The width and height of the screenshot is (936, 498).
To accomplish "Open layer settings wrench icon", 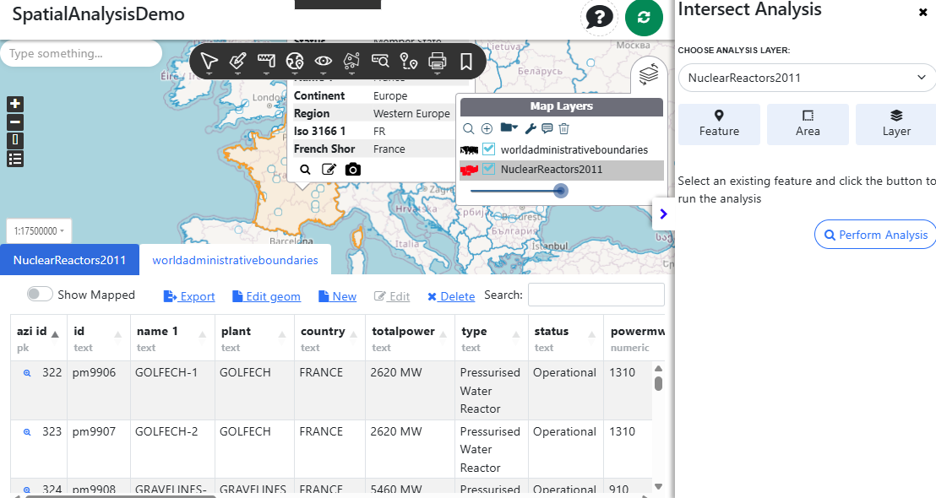I will [530, 128].
